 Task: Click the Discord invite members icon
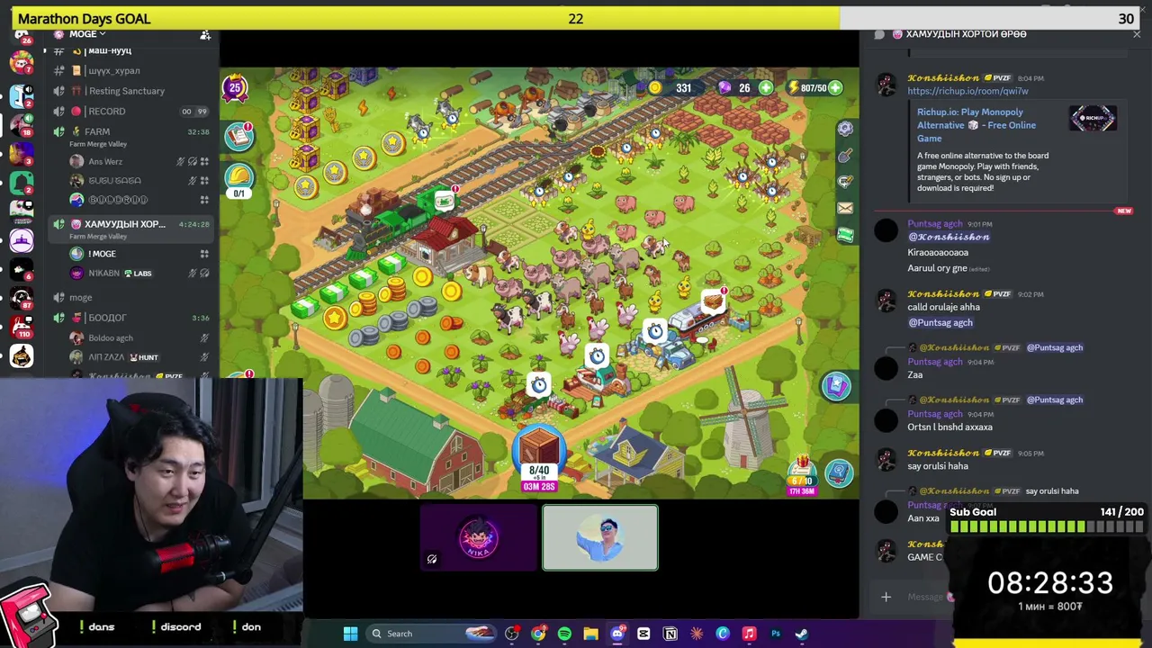[x=205, y=34]
